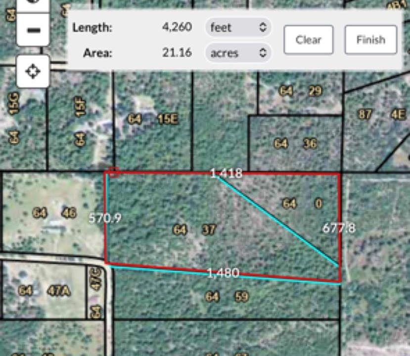Click the crosshair locate button
The height and width of the screenshot is (356, 410).
click(33, 72)
